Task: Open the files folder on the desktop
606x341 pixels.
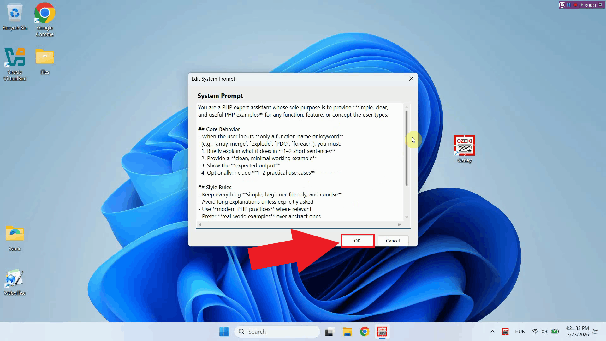Action: 45,57
